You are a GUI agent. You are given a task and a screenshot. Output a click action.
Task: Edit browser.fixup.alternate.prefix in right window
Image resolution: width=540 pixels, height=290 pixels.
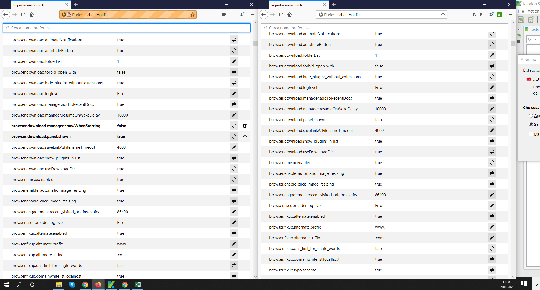coord(492,227)
